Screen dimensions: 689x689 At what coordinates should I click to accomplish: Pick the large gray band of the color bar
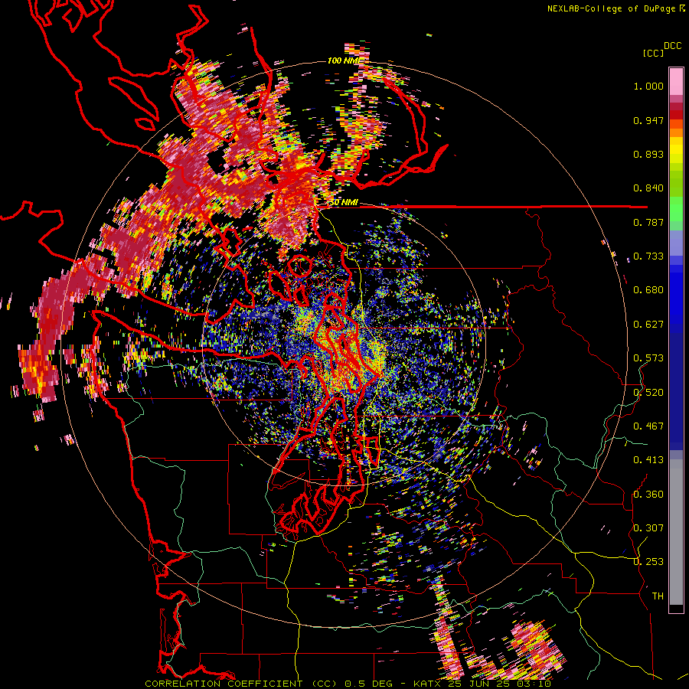click(x=676, y=532)
